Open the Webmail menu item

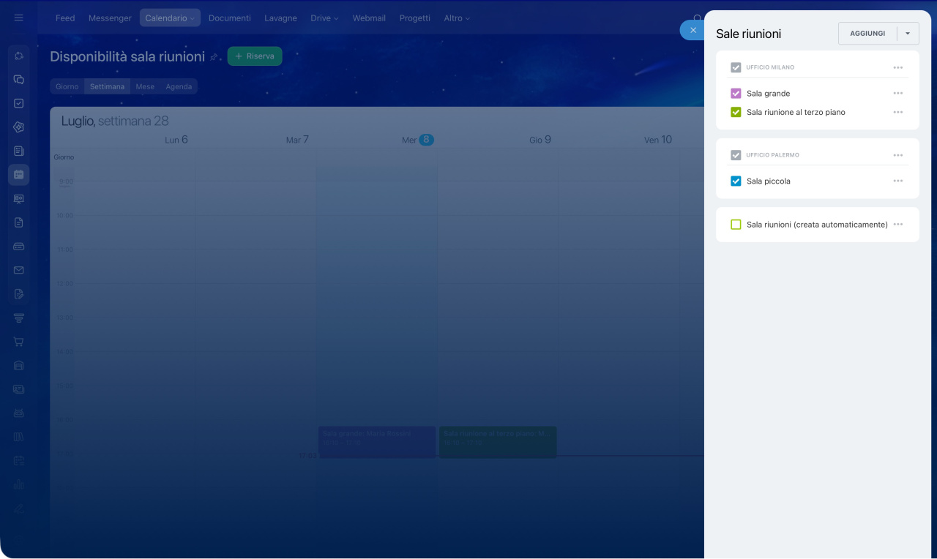(x=369, y=18)
